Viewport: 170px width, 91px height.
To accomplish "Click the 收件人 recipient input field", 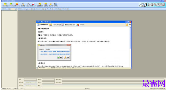I will point(48,82).
